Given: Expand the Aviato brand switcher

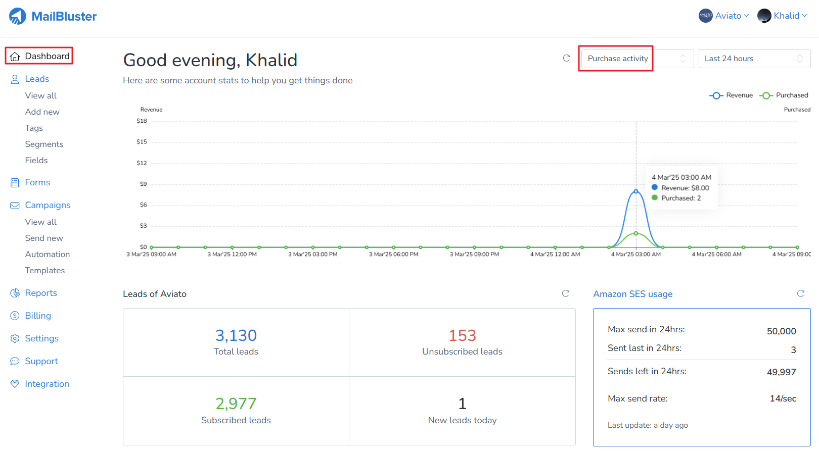Looking at the screenshot, I should (x=724, y=16).
